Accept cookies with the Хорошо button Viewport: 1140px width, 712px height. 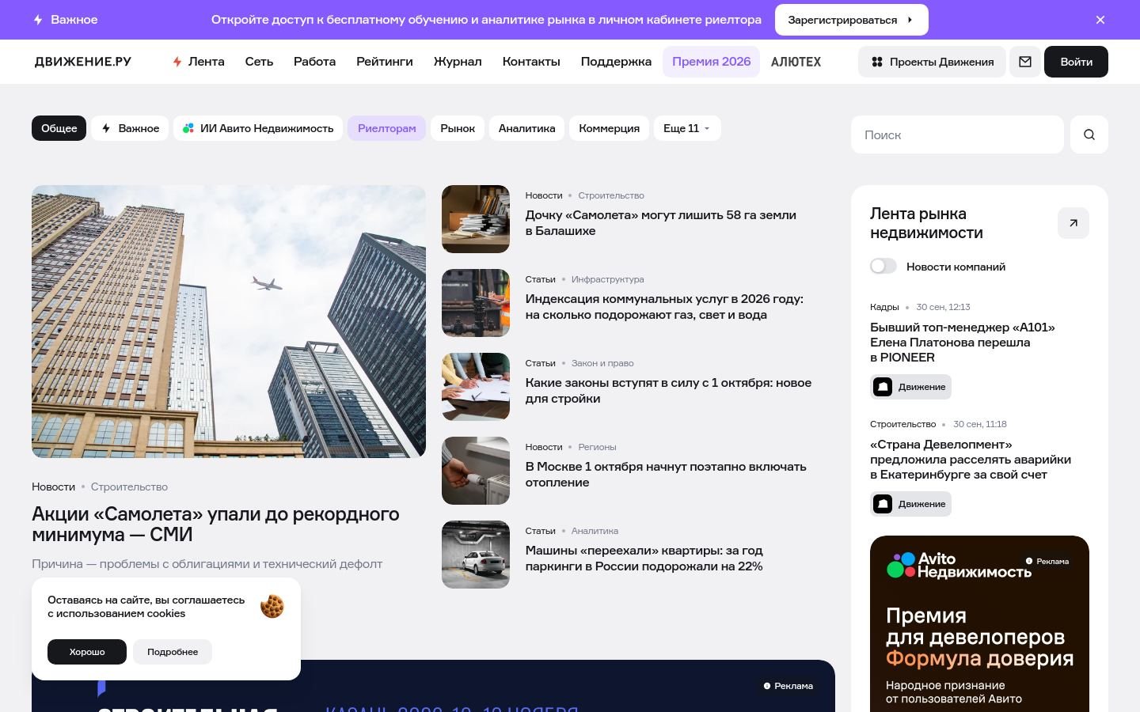(x=87, y=652)
